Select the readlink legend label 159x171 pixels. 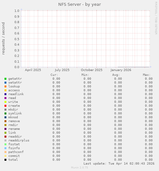(16, 94)
